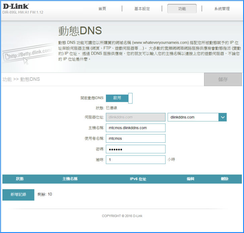The image size is (244, 233).
Task: Click the username field containing mtcmos
Action: click(135, 138)
